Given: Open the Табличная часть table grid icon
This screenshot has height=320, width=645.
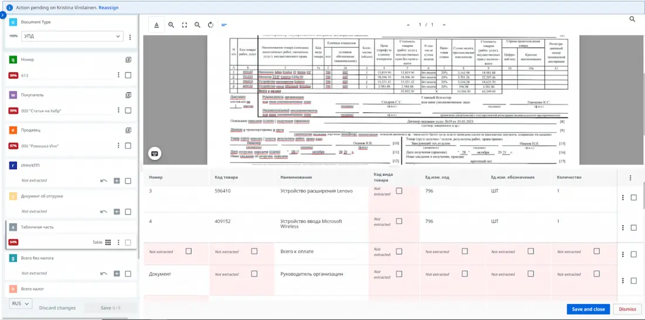Looking at the screenshot, I should tap(108, 242).
